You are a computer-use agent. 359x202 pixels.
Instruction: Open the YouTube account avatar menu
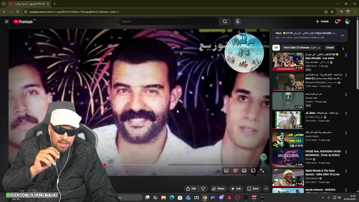pos(348,21)
